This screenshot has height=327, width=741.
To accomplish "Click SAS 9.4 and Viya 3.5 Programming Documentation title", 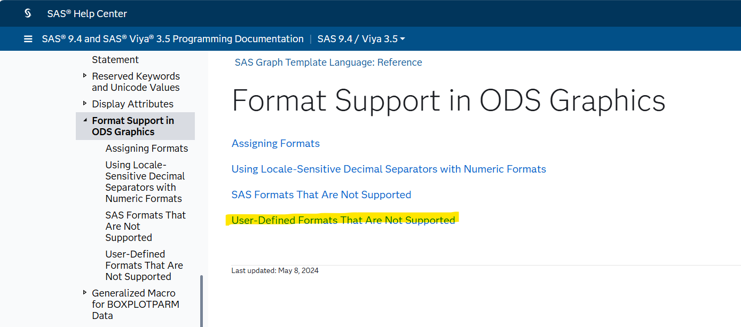I will [172, 38].
